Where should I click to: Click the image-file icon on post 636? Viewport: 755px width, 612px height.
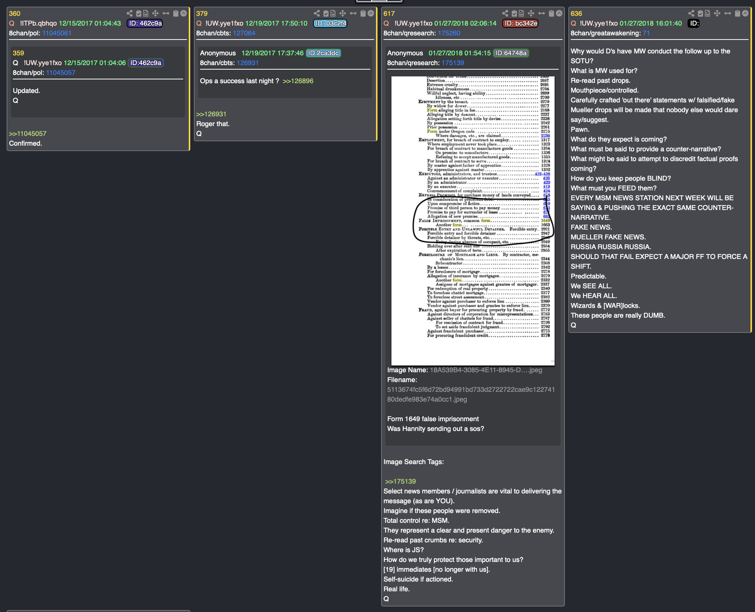coord(708,13)
